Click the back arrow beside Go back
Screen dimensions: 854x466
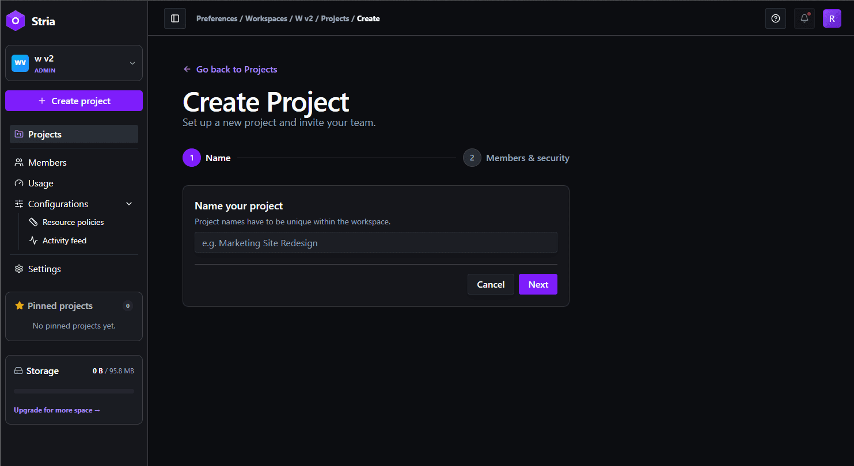(187, 69)
